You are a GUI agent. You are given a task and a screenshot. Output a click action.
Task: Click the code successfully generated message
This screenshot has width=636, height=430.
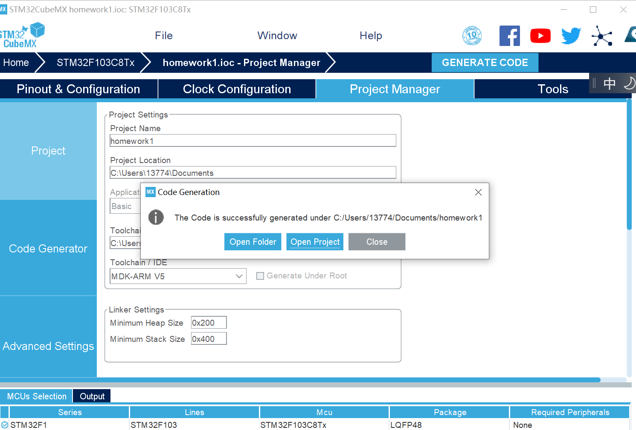point(328,218)
